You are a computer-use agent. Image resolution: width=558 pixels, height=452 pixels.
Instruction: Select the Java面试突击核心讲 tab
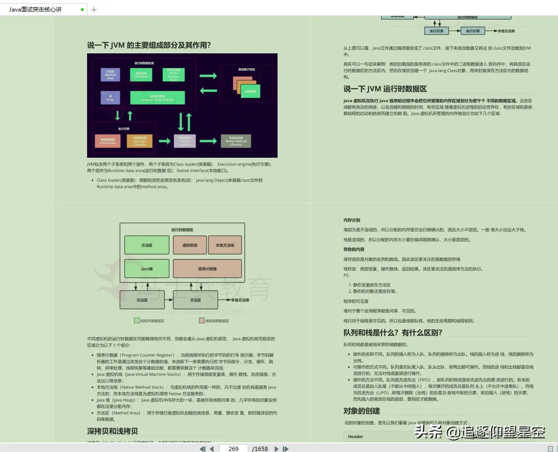point(43,10)
